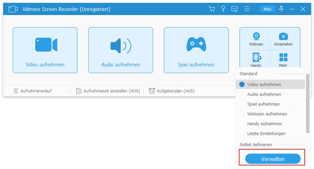This screenshot has width=314, height=169.
Task: Take a Screenshot with camera icon
Action: point(283,39)
